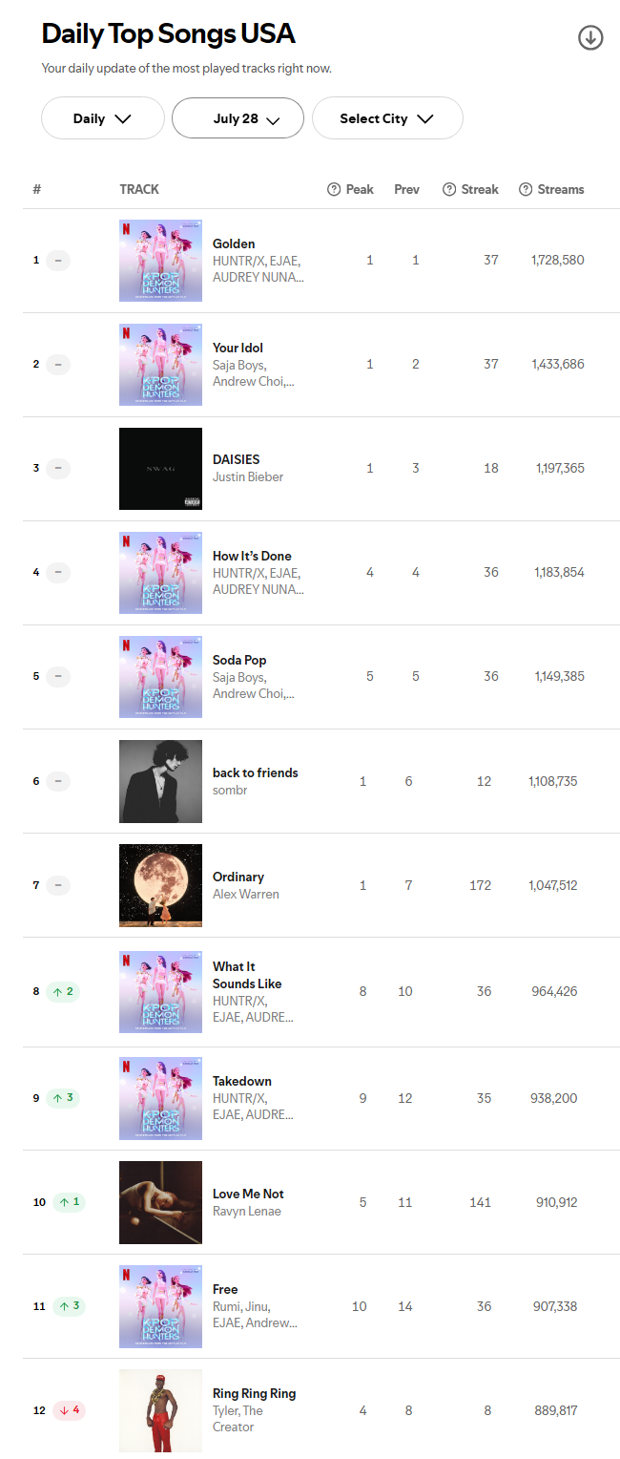The height and width of the screenshot is (1459, 620).
Task: Open the July 28 date dropdown
Action: [238, 118]
